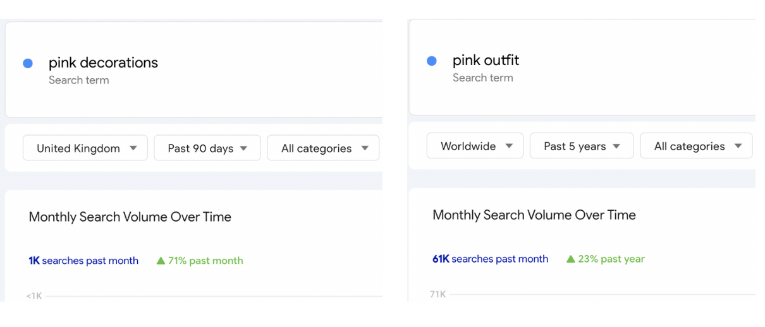
Task: Click the 23% past year growth indicator
Action: pyautogui.click(x=606, y=259)
